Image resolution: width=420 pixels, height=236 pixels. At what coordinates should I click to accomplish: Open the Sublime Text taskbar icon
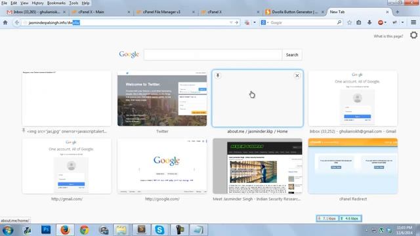pyautogui.click(x=142, y=230)
